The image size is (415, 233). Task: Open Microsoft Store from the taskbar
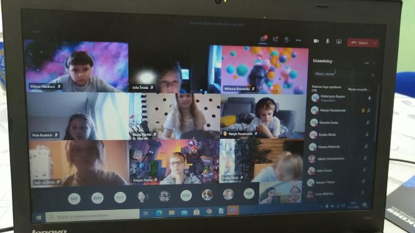point(196,212)
